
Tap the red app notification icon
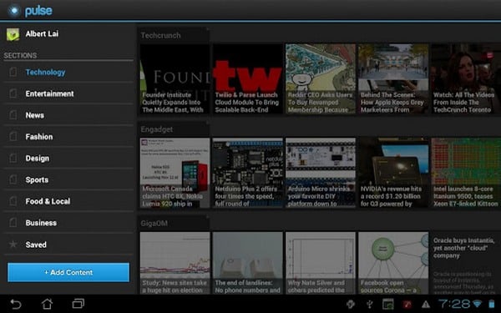click(x=407, y=304)
